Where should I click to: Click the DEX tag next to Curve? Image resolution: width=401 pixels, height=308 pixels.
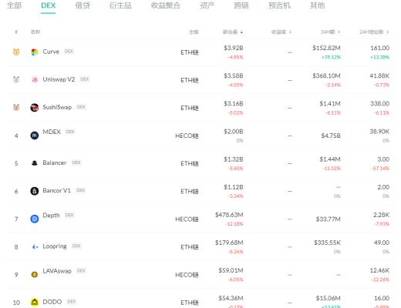[69, 52]
